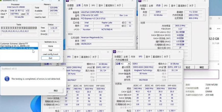This screenshot has width=222, height=112.
Task: Click speed value 7200 MT/秒 in Task Manager
Action: pos(212,85)
